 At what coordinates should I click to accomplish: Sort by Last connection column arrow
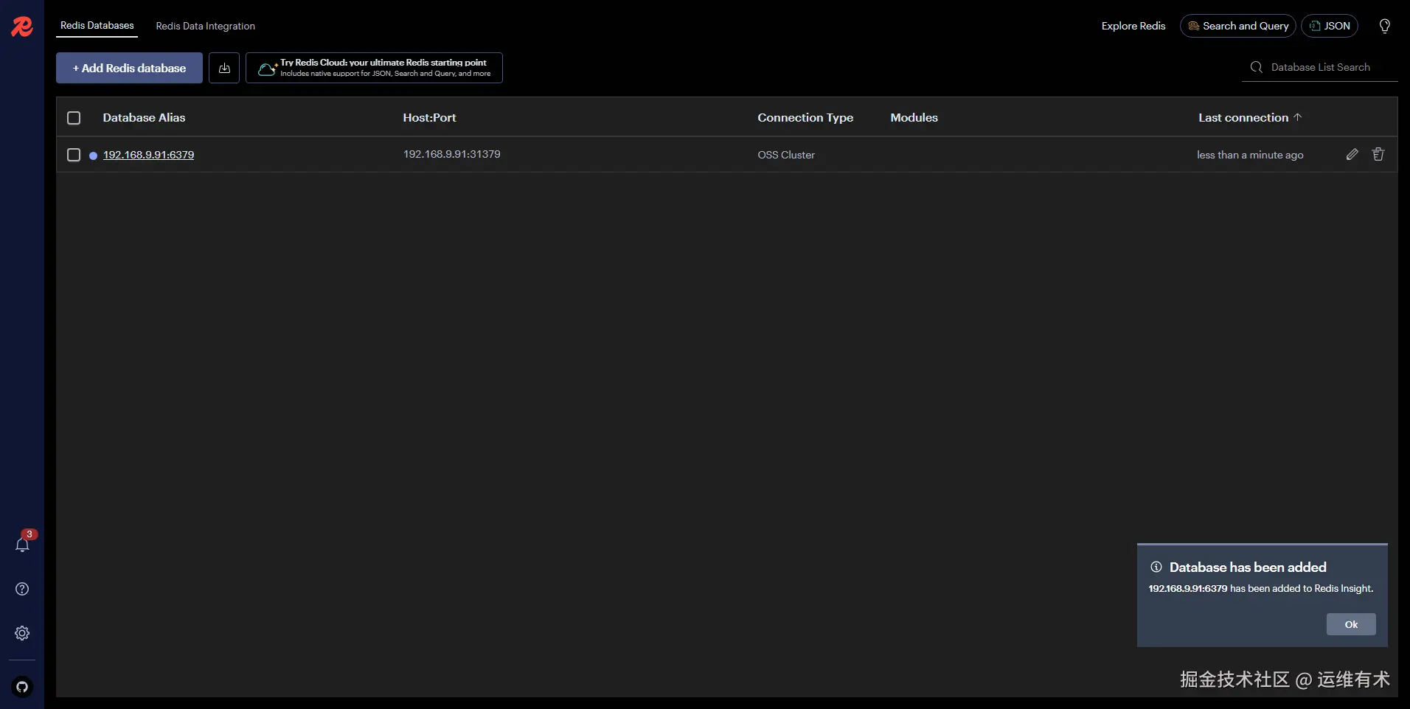tap(1297, 116)
